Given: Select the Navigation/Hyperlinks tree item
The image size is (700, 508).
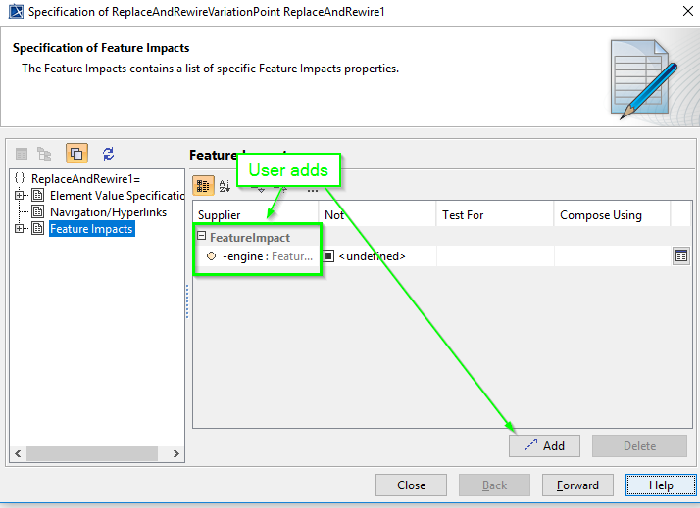Looking at the screenshot, I should [x=109, y=212].
